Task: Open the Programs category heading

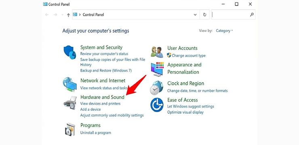Action: [x=91, y=125]
